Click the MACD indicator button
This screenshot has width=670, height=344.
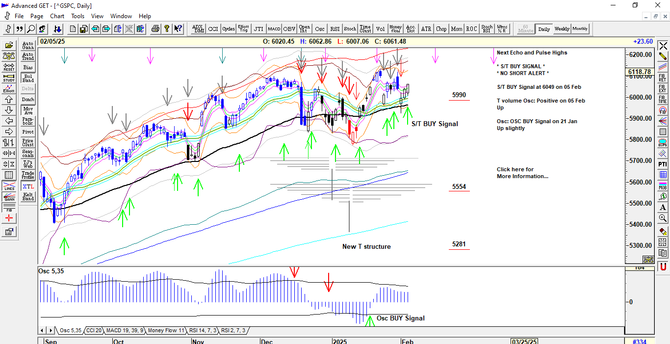coord(274,29)
